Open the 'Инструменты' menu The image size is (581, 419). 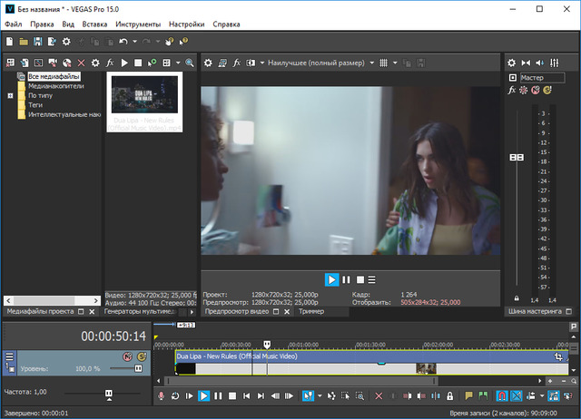[x=138, y=24]
